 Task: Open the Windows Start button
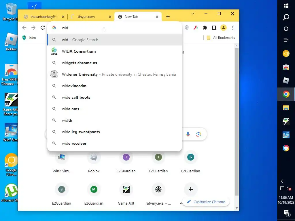click(286, 6)
